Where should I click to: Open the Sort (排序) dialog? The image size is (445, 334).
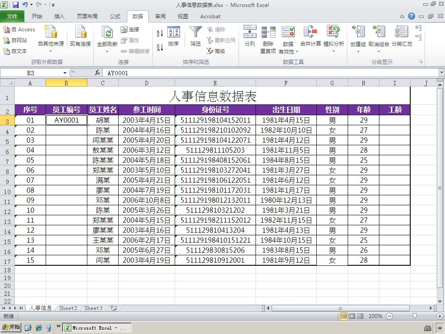coord(173,36)
